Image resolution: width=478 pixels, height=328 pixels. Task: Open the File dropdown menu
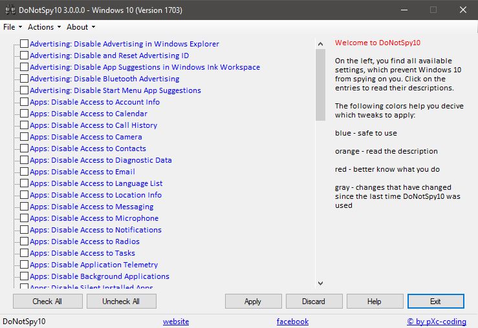pos(12,27)
